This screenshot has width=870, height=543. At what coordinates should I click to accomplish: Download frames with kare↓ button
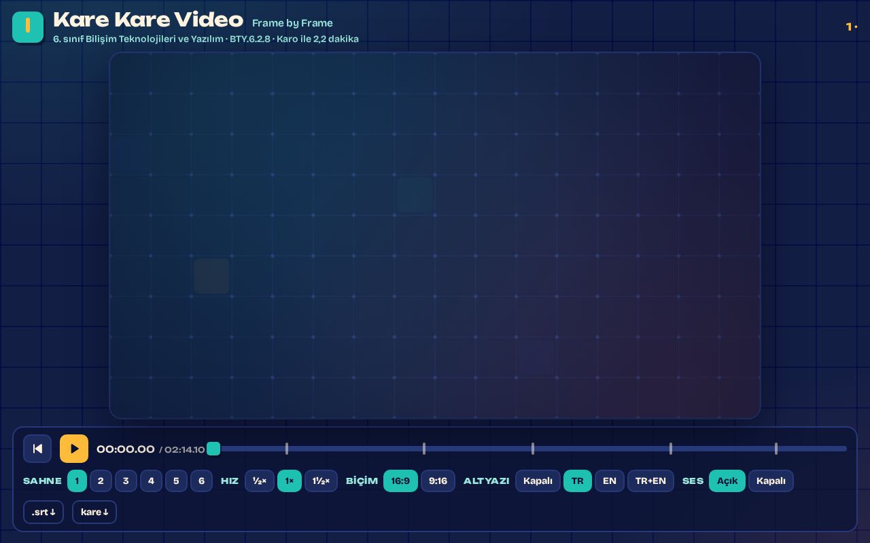[x=94, y=512]
